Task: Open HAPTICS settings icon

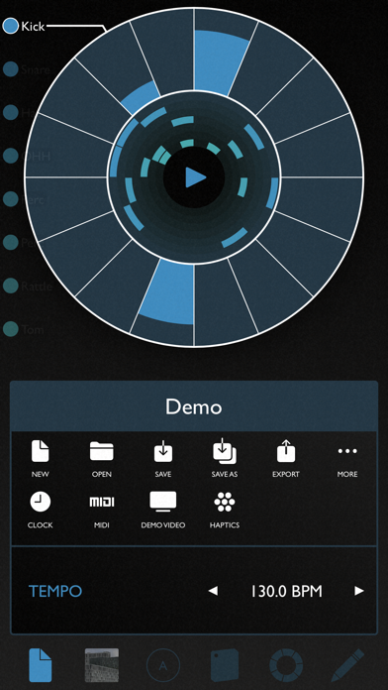Action: pyautogui.click(x=225, y=502)
